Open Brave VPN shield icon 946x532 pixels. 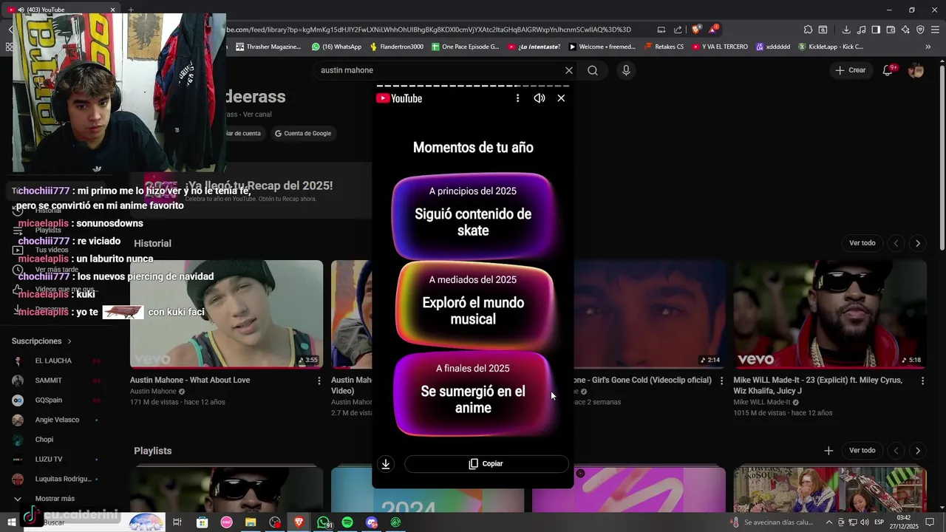tap(920, 30)
